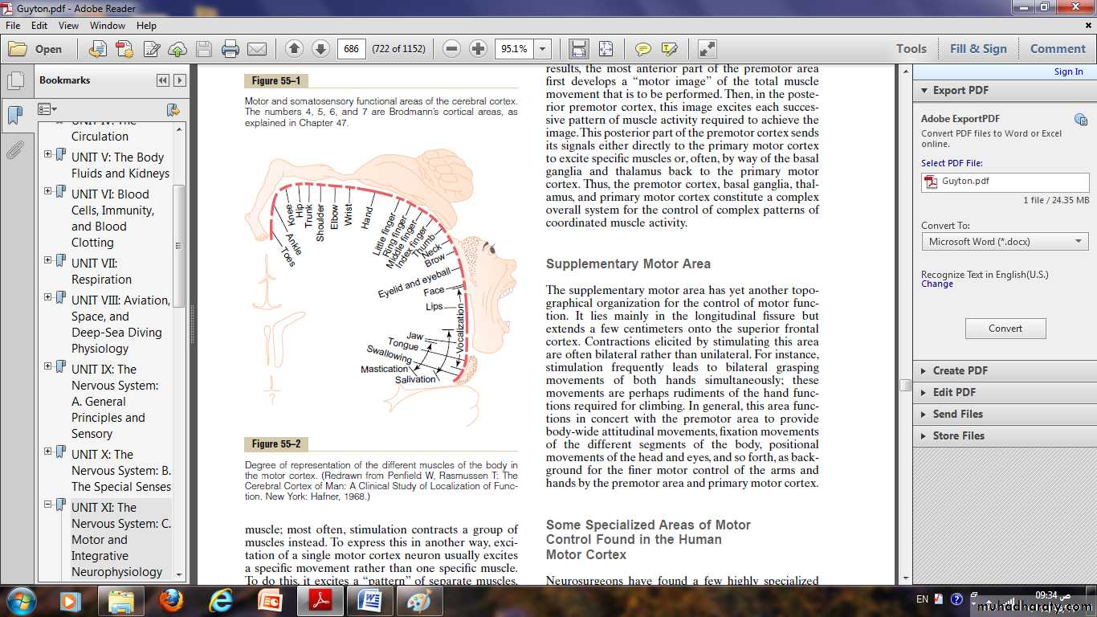Collapse the Bookmarks navigation pane
The width and height of the screenshot is (1097, 617).
[163, 80]
